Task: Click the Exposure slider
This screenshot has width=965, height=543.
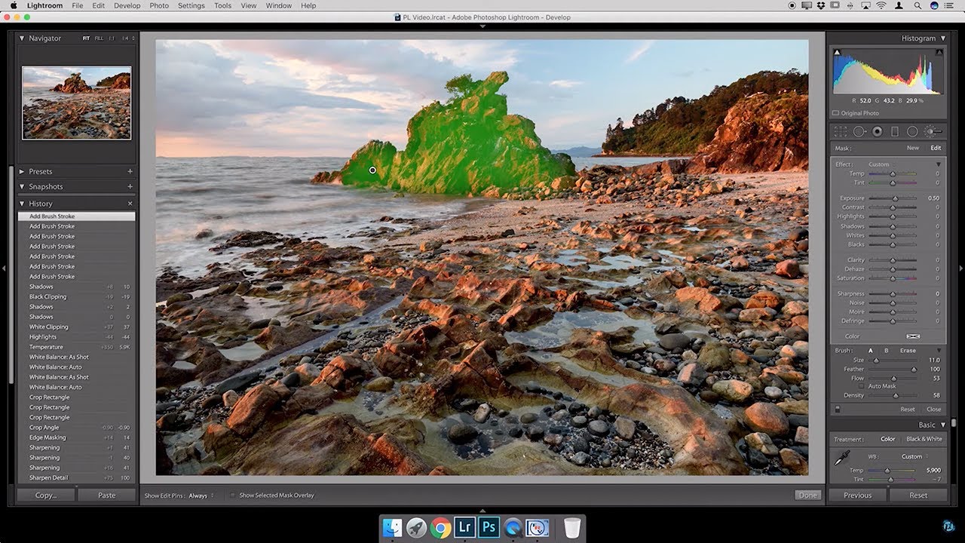Action: pyautogui.click(x=893, y=198)
